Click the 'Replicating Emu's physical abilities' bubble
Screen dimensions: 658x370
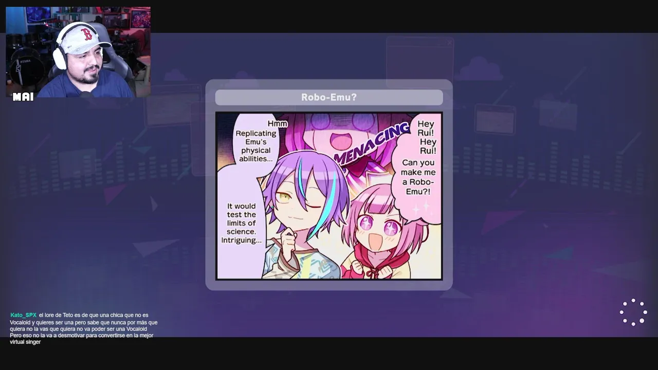click(256, 141)
